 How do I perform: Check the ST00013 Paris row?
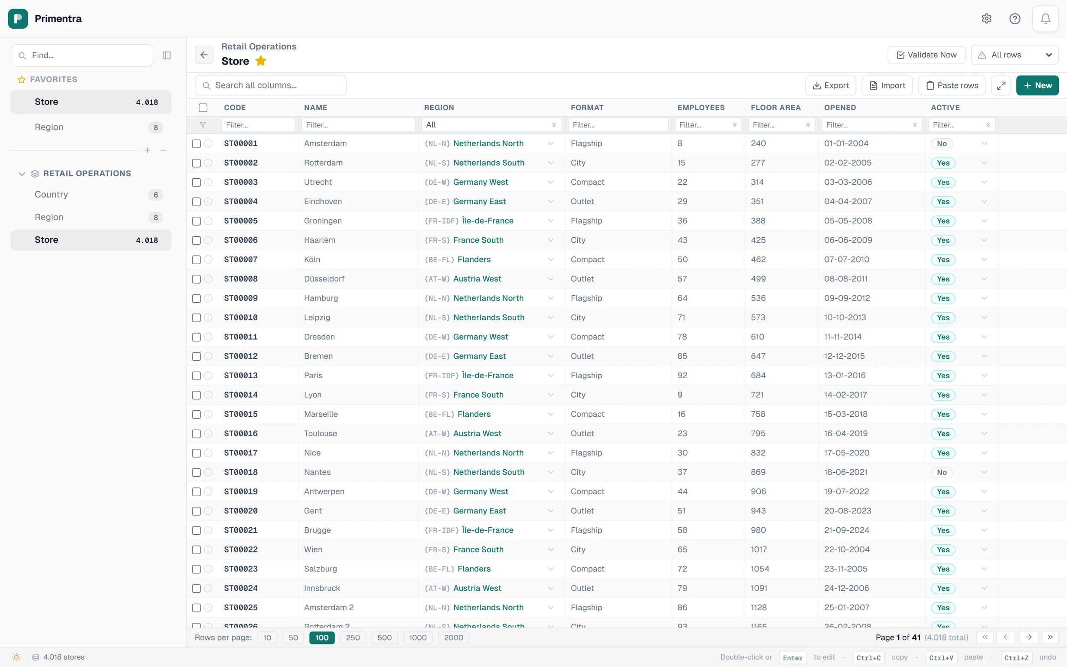(x=196, y=376)
